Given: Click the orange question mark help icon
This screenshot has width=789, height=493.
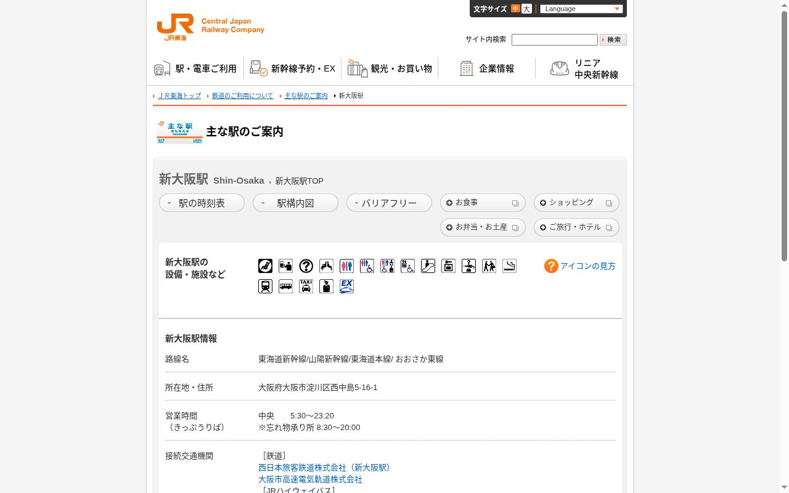Looking at the screenshot, I should (x=551, y=266).
